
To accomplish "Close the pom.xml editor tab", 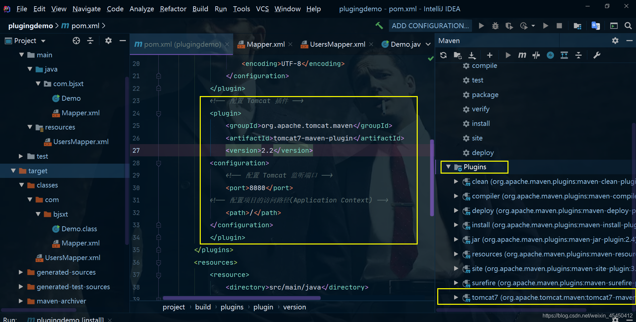I will (x=227, y=44).
